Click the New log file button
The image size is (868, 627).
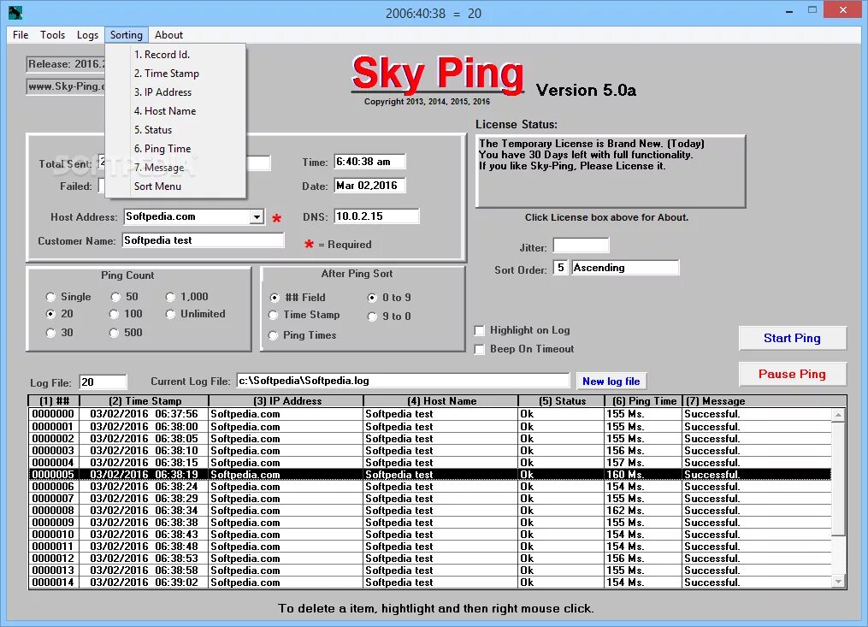(611, 381)
